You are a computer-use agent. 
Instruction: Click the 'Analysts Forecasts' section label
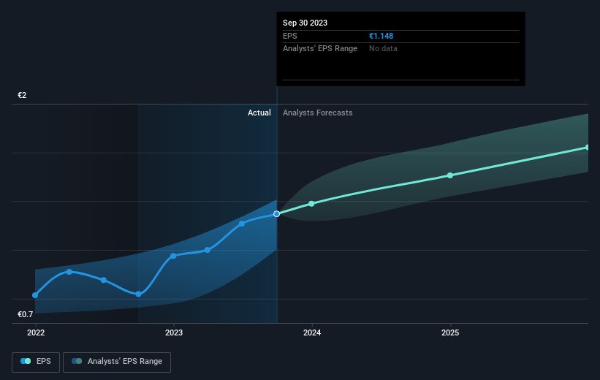(x=318, y=113)
